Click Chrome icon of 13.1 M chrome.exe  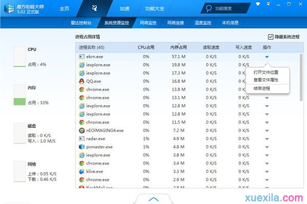click(81, 98)
